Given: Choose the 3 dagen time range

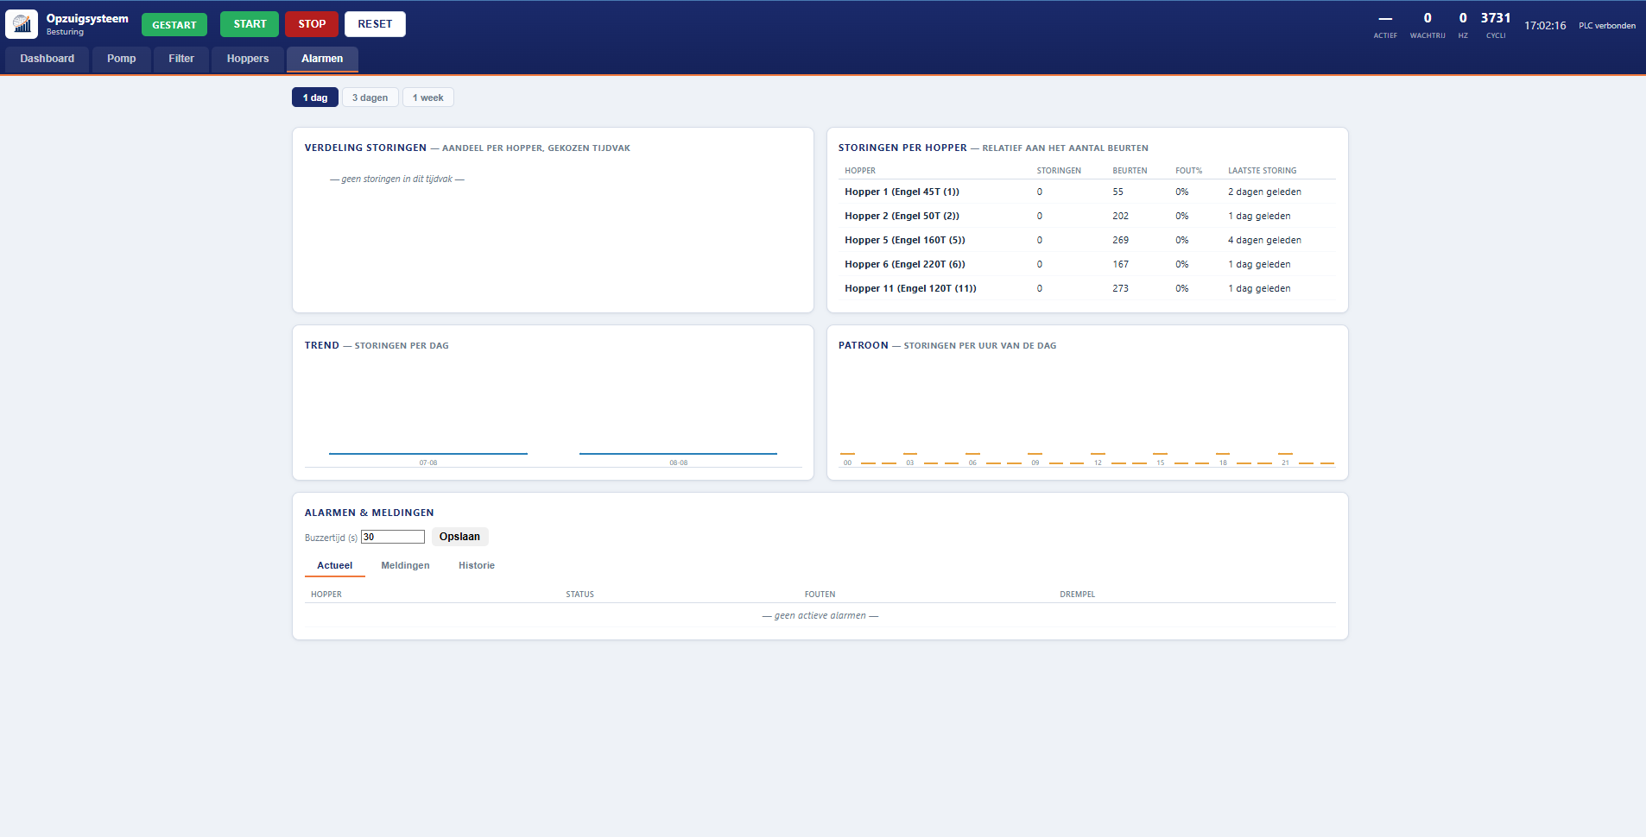Looking at the screenshot, I should click(x=370, y=98).
